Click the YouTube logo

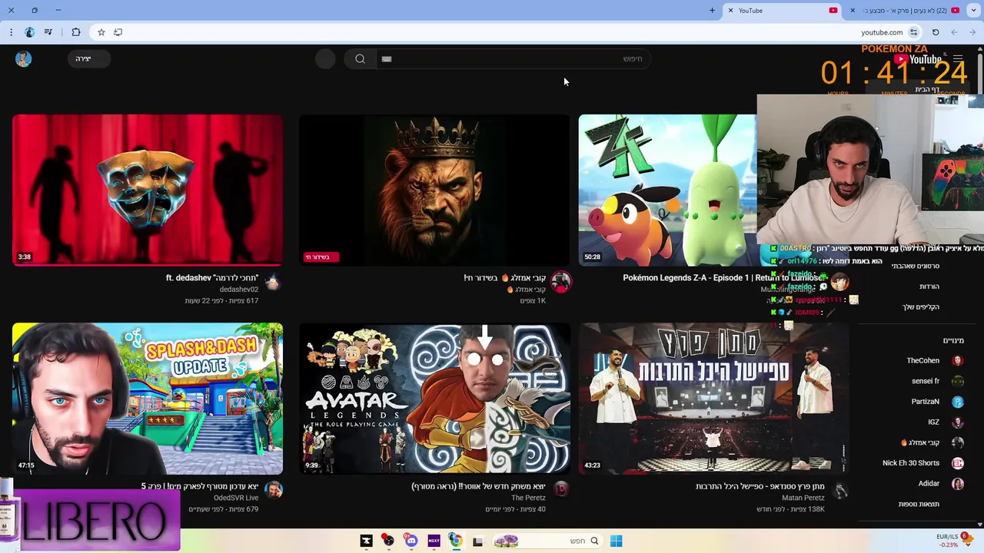pyautogui.click(x=918, y=59)
